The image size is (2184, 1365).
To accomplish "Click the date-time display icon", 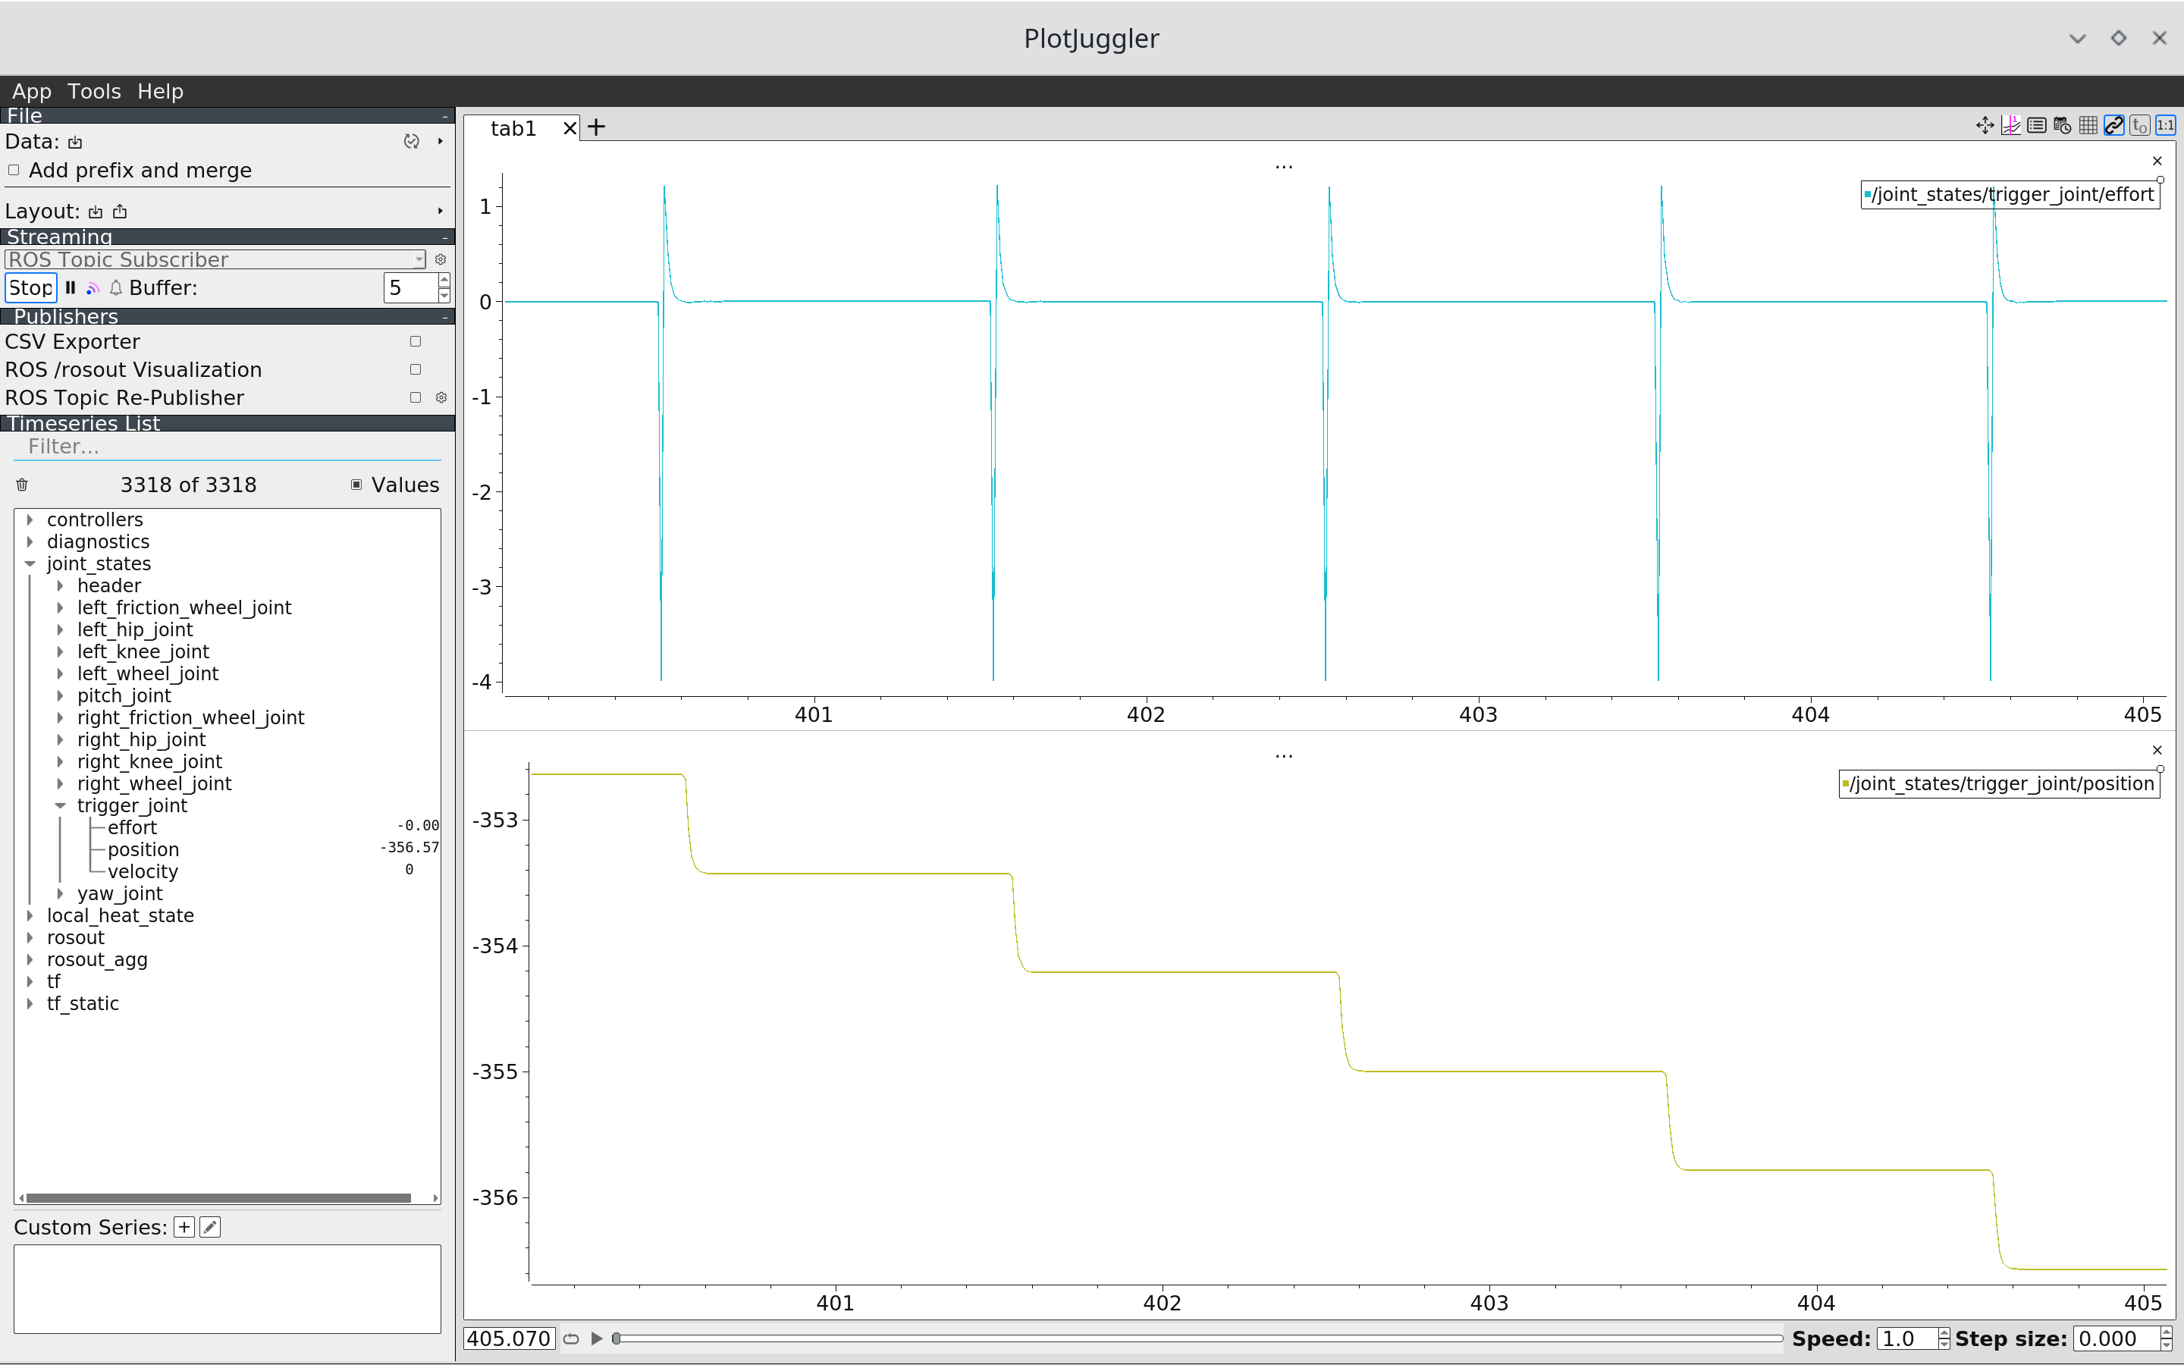I will 2062,127.
